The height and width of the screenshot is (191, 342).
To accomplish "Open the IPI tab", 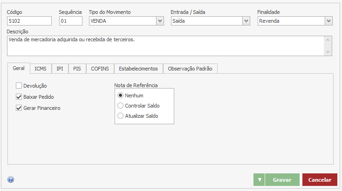I will 60,69.
